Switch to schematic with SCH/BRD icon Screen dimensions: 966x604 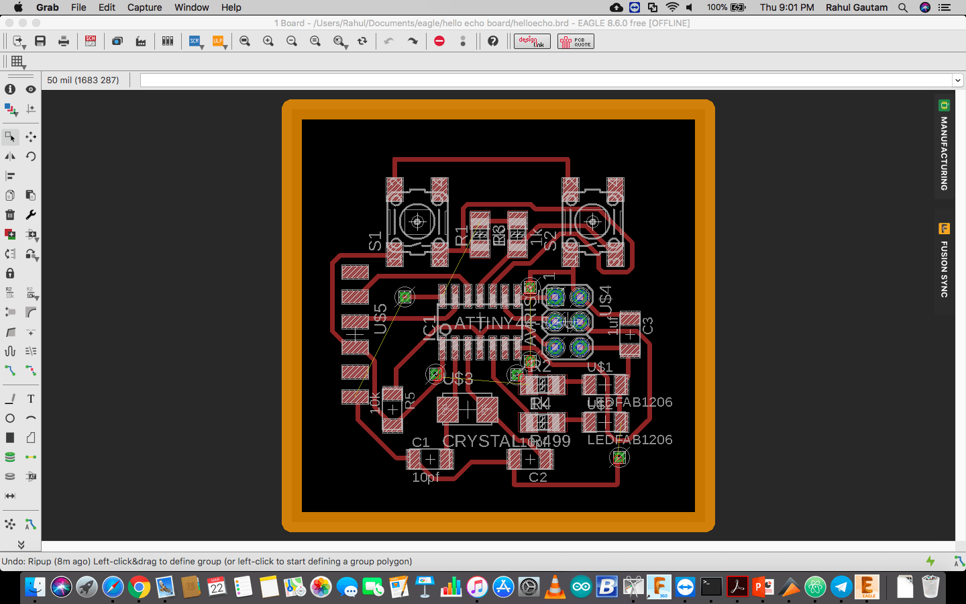[x=91, y=42]
